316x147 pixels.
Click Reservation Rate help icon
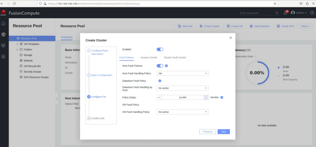(x=255, y=57)
